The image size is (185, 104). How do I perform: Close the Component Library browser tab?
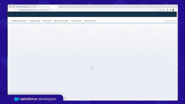(x=57, y=7)
